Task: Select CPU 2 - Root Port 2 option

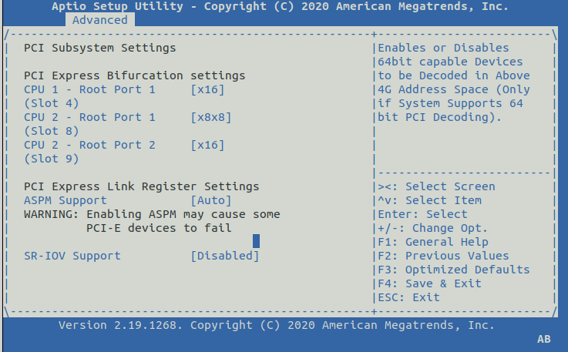Action: (89, 145)
